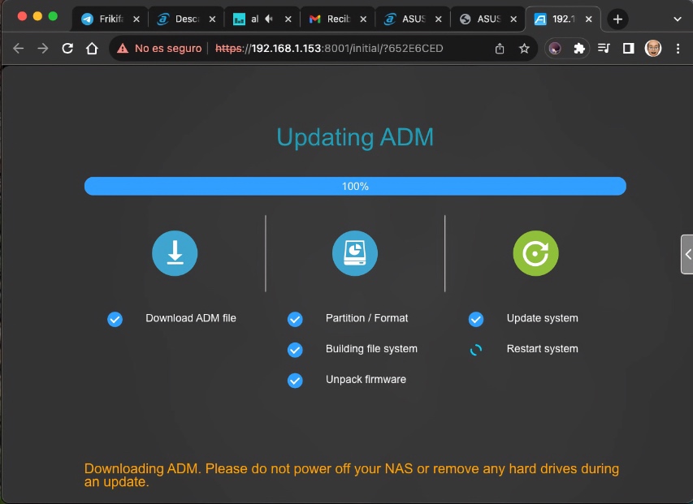Viewport: 693px width, 504px height.
Task: Click checkmark beside Building file system
Action: point(295,350)
